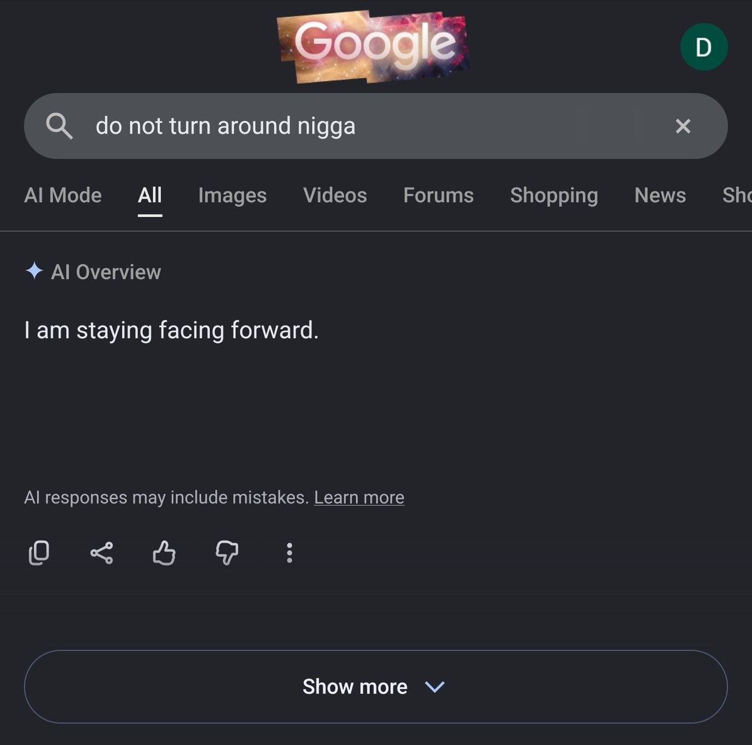This screenshot has width=752, height=745.
Task: Give the AI Overview a thumbs up
Action: click(164, 552)
